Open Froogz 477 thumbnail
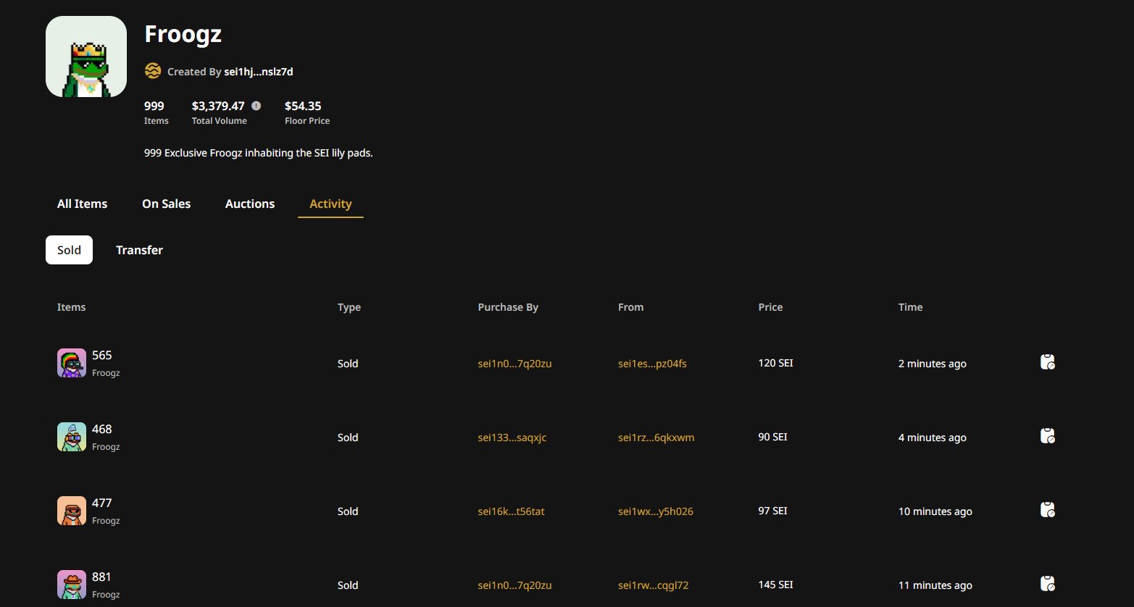The width and height of the screenshot is (1134, 607). pos(72,511)
